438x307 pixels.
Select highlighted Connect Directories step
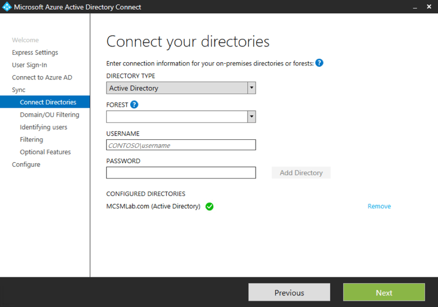click(45, 102)
